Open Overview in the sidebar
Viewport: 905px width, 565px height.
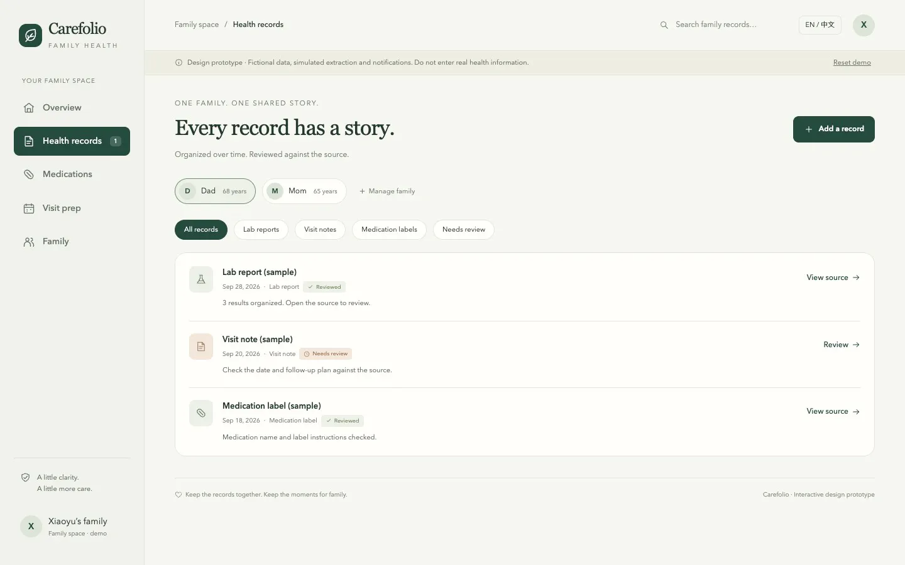(72, 108)
